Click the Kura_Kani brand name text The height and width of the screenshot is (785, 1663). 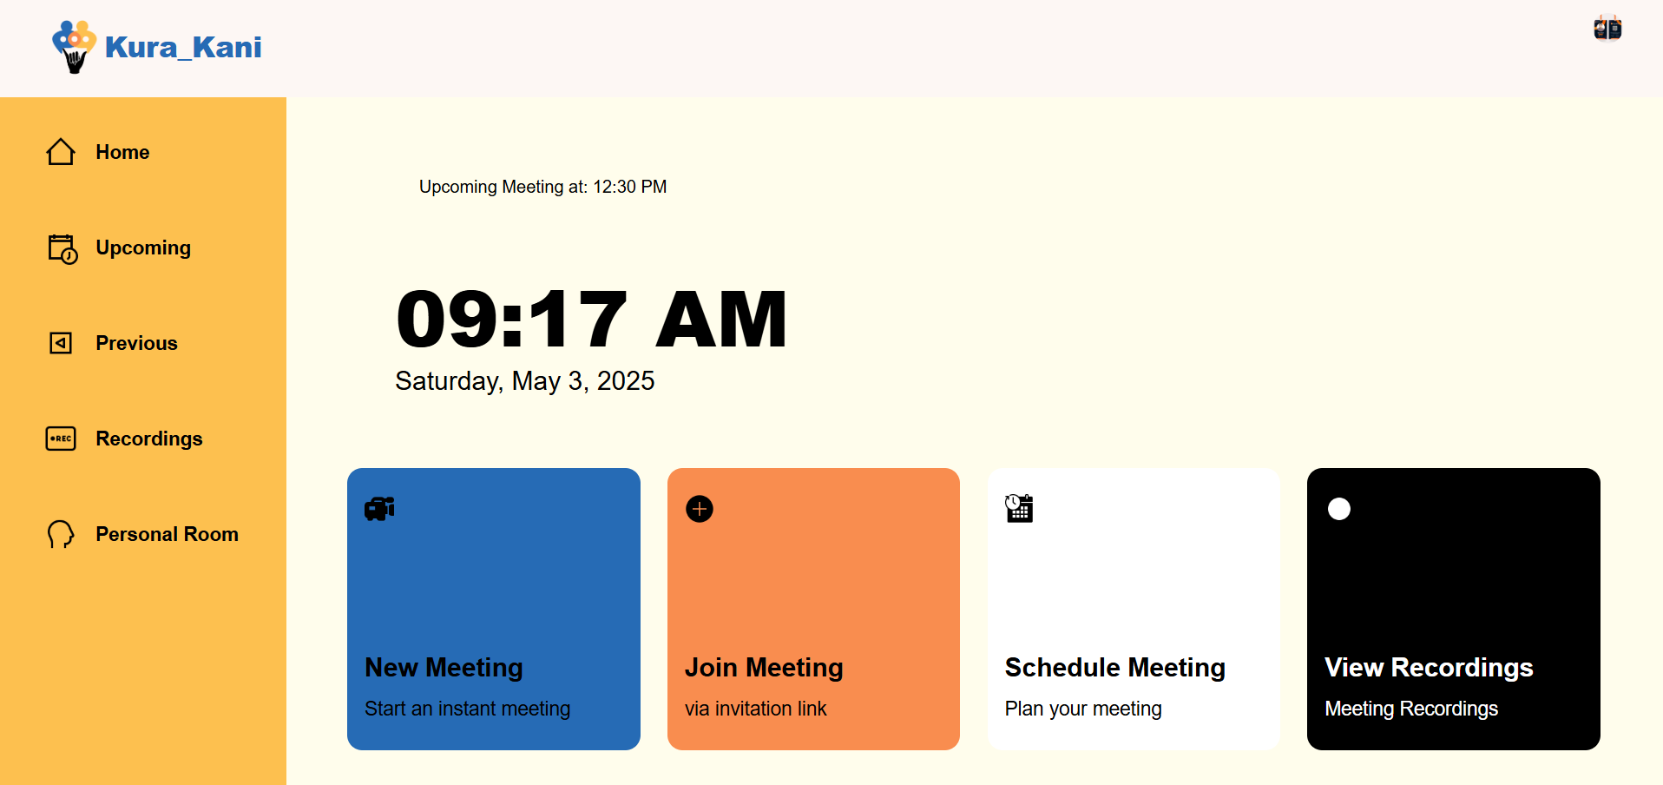coord(183,47)
